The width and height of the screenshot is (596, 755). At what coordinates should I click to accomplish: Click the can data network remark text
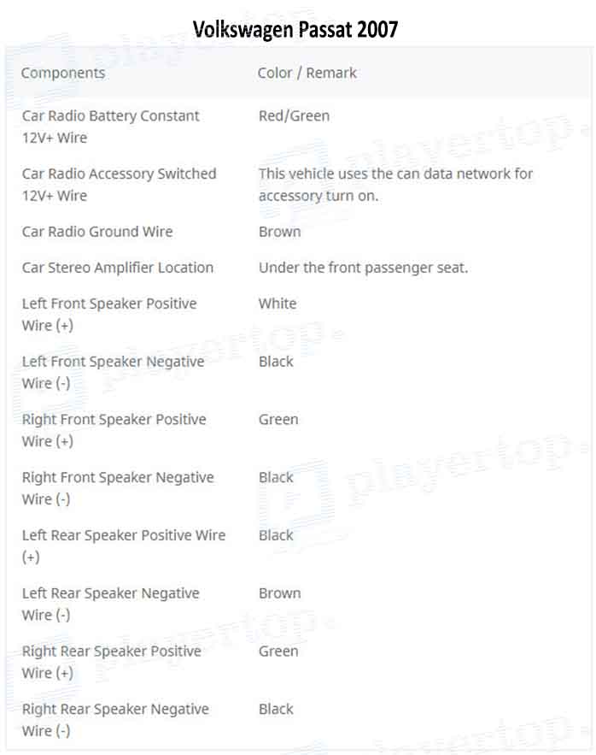point(395,185)
